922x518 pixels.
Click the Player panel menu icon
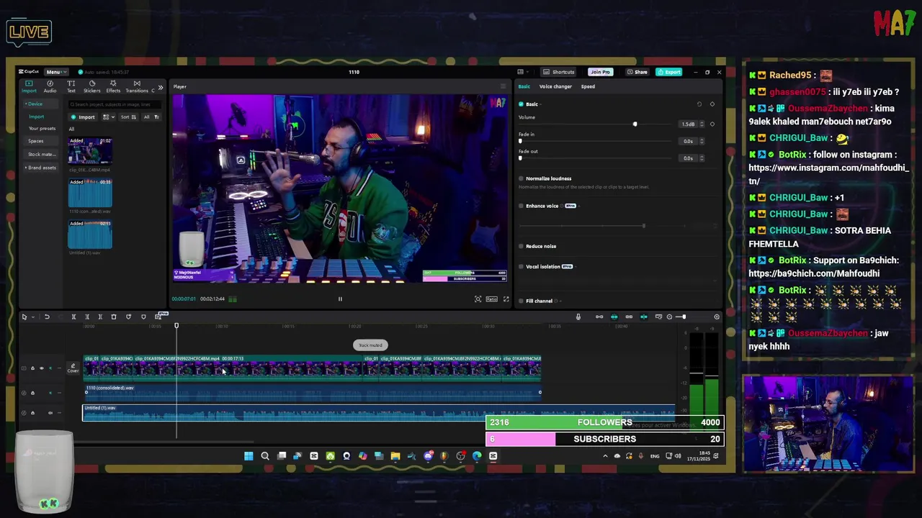click(x=503, y=86)
